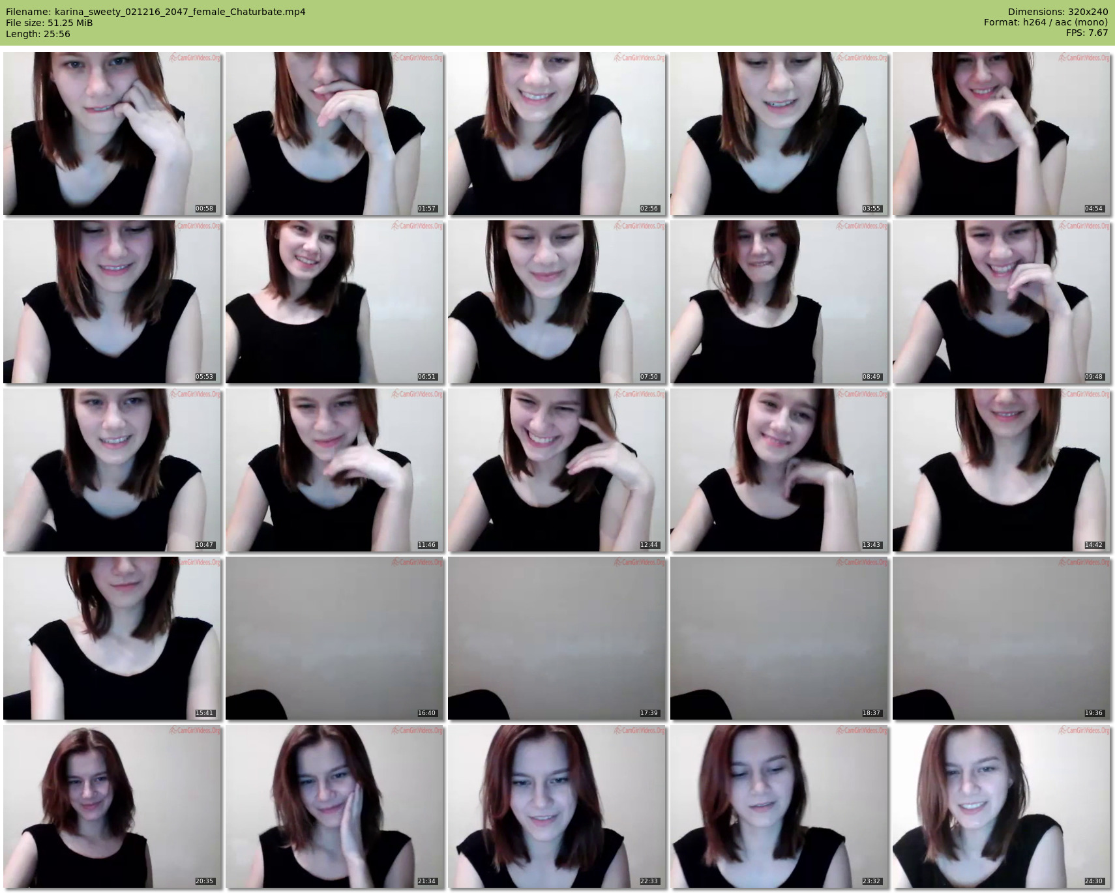Open the empty-wall frame at 17:39

[x=557, y=638]
